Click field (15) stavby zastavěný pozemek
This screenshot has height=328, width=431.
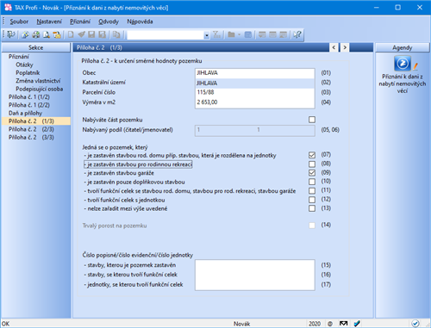pos(255,265)
